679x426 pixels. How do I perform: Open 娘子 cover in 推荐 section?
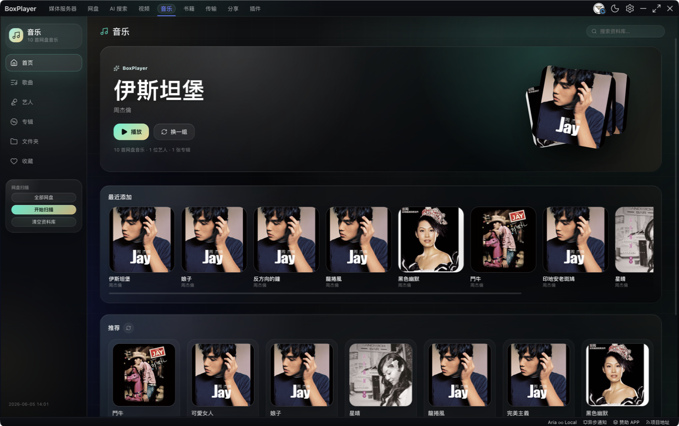tap(302, 374)
